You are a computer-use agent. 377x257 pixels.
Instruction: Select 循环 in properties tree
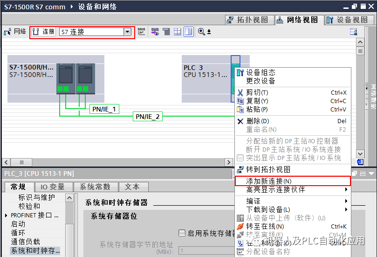(18, 233)
